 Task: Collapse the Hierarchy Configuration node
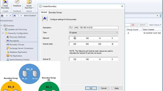(3, 33)
